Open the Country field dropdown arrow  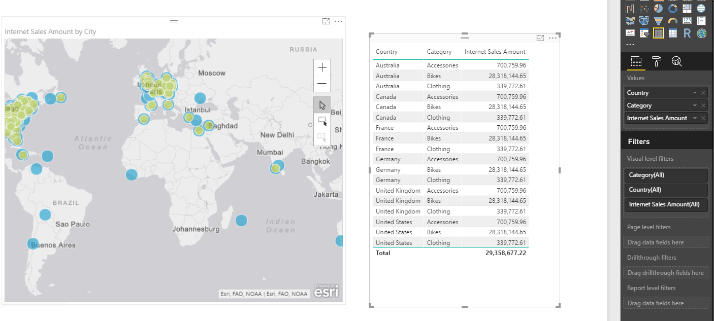click(695, 93)
